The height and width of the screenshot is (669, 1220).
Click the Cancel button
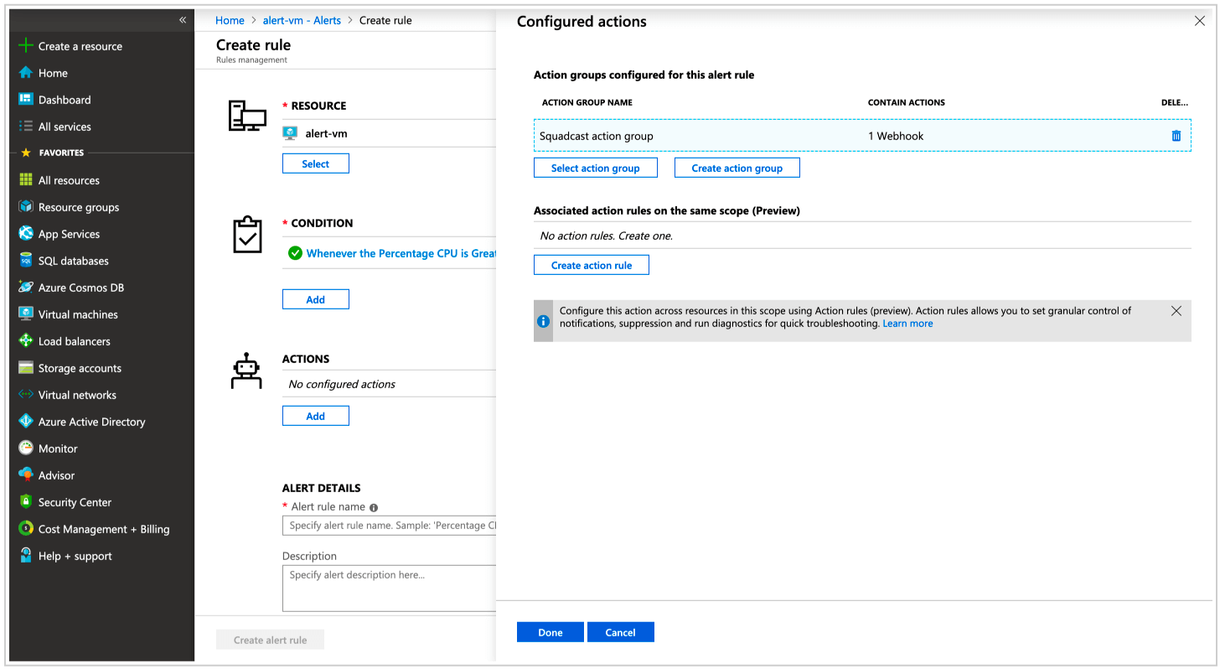(x=621, y=632)
